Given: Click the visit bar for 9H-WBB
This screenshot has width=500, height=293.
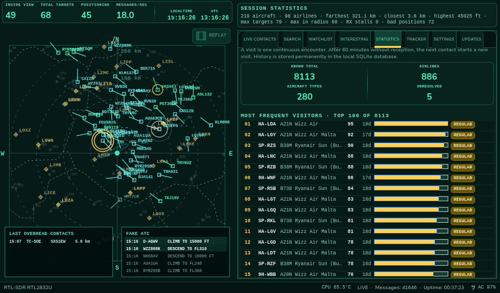Looking at the screenshot, I should coord(411,274).
